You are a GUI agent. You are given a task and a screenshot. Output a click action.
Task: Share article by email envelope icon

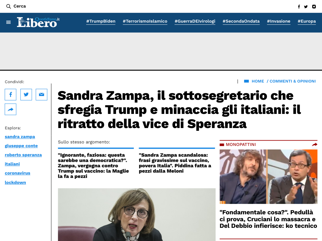42,94
